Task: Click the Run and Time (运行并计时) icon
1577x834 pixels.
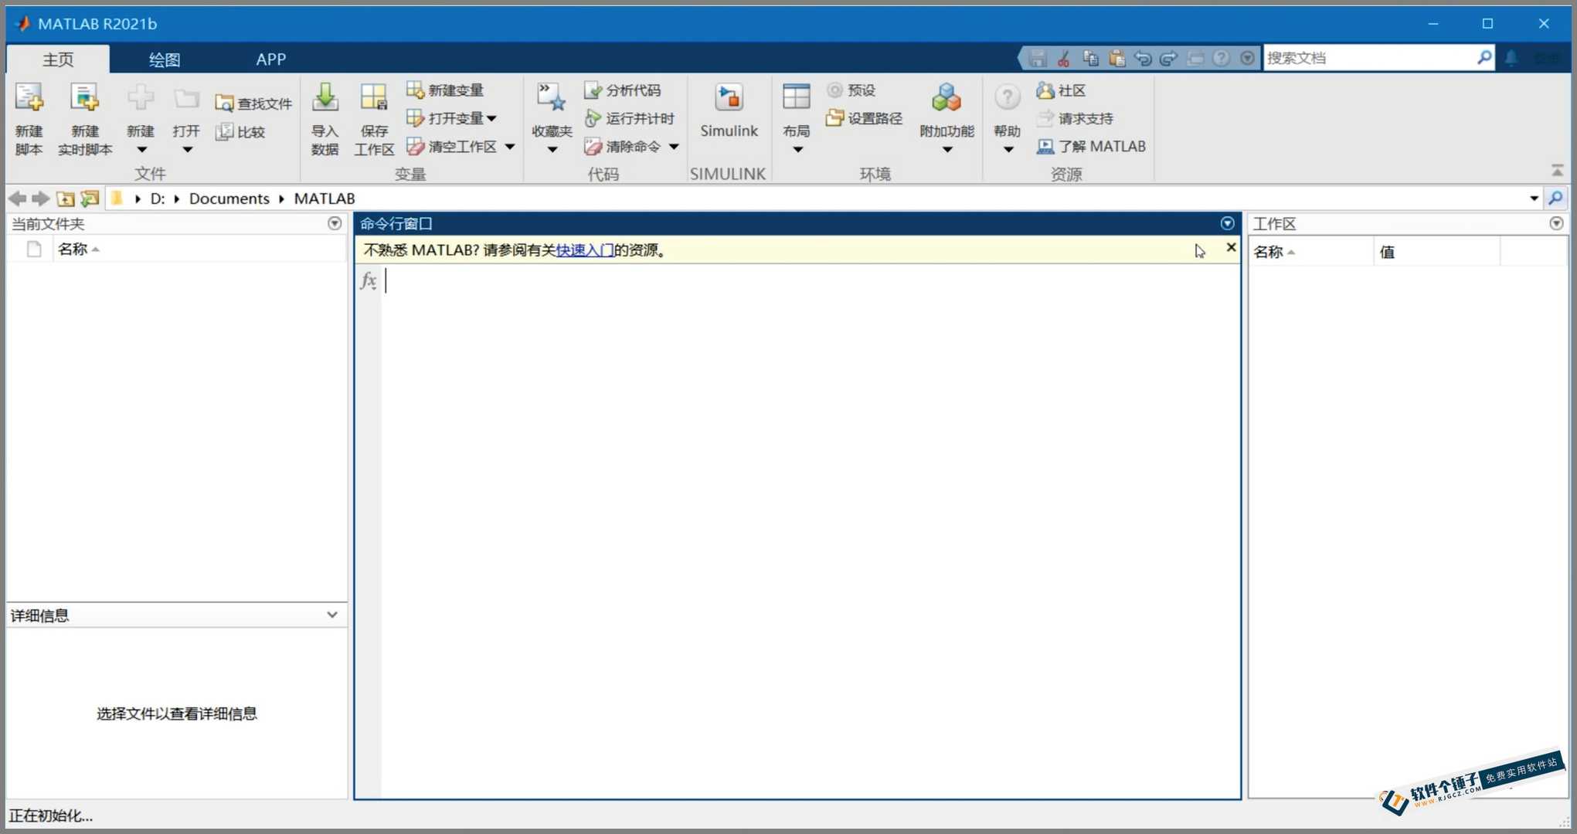Action: tap(593, 118)
